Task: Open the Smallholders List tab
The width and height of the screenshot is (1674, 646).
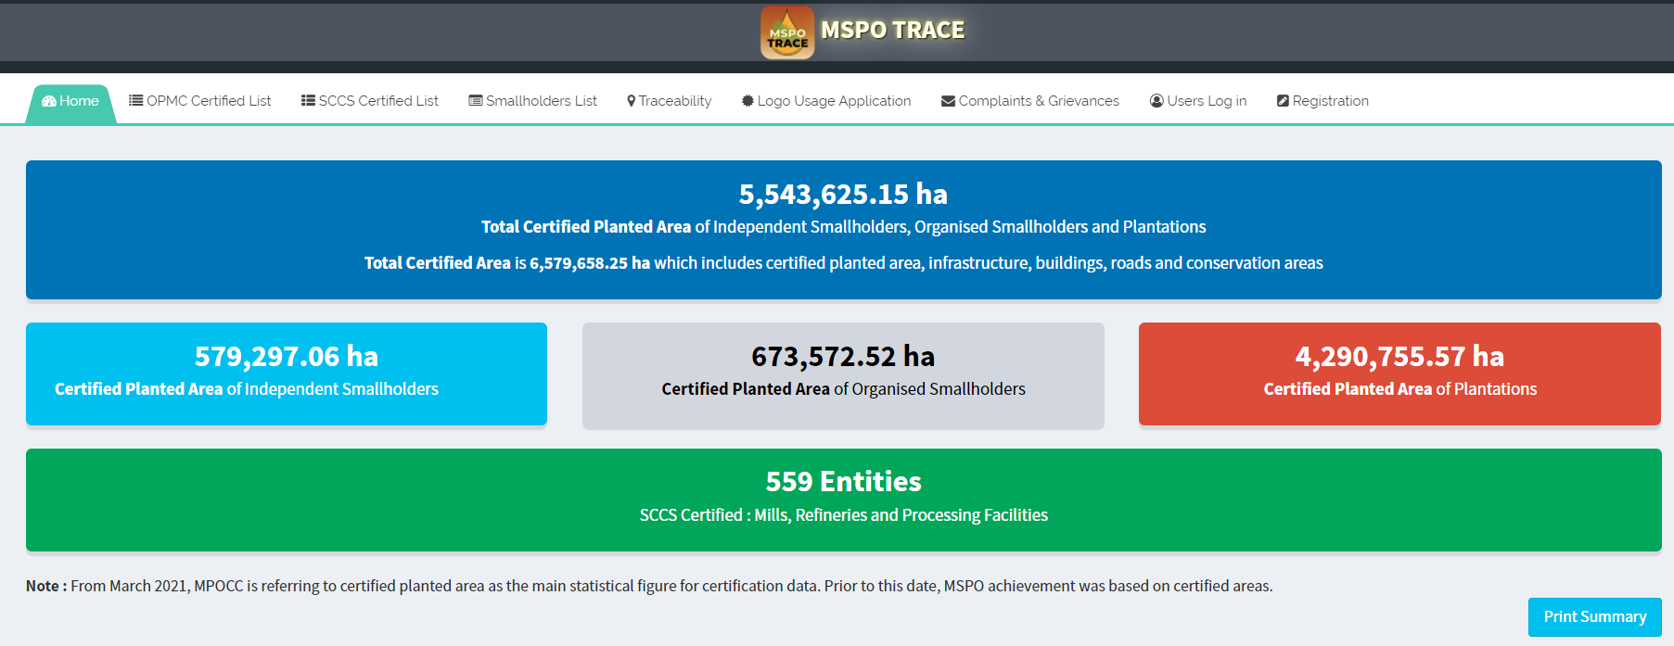Action: click(x=533, y=101)
